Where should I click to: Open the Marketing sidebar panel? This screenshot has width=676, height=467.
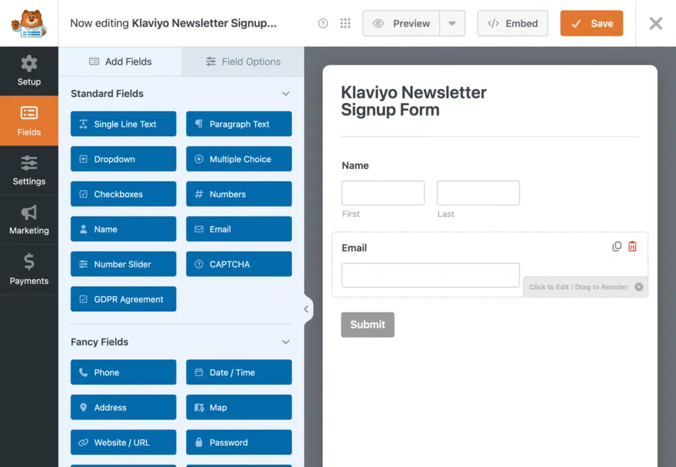coord(29,220)
